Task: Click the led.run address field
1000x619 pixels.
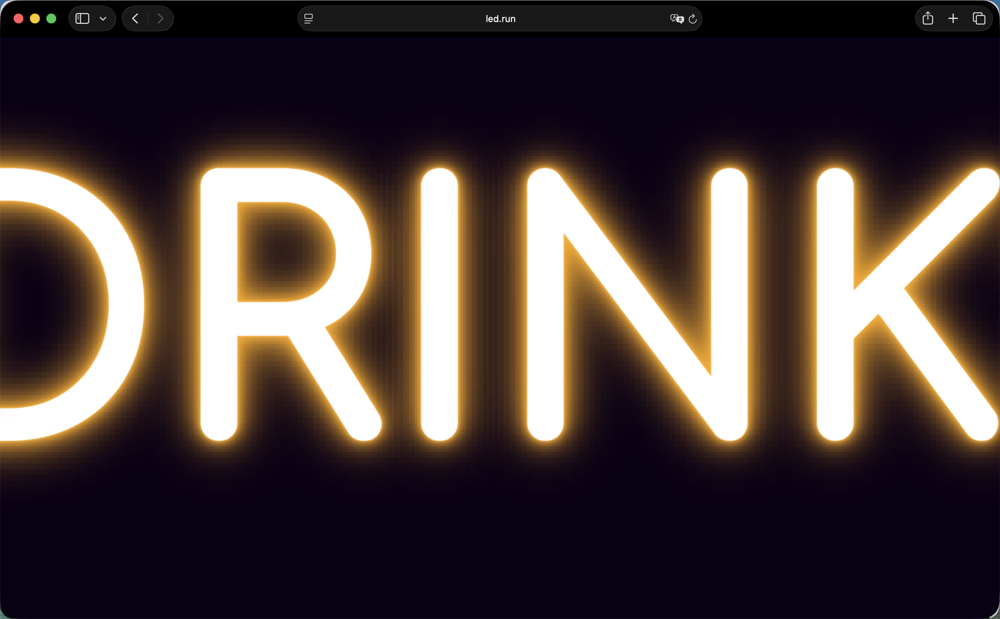Action: pos(500,18)
